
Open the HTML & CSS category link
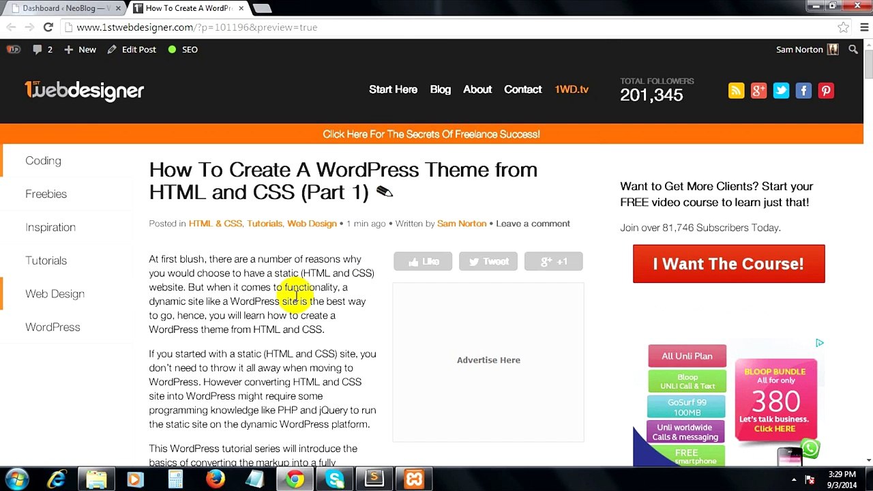click(215, 224)
